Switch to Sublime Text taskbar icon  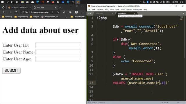pyautogui.click(x=78, y=2)
